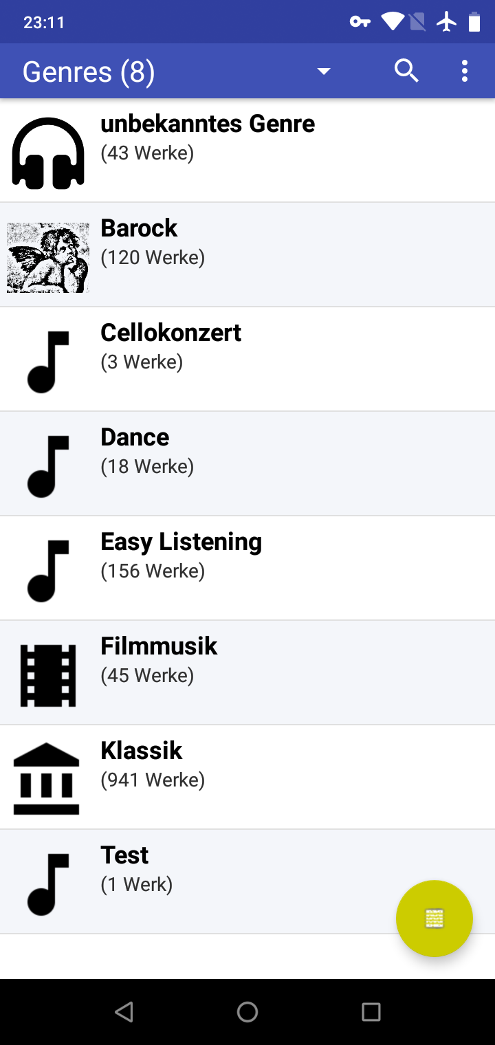Tap the music note icon beside Cellokonzert

coord(48,362)
